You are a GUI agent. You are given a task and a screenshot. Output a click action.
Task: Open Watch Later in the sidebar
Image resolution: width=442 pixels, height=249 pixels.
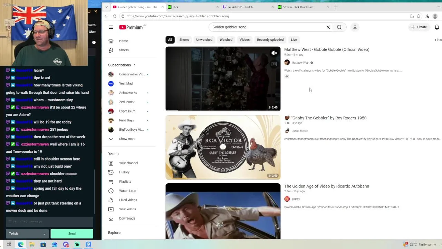128,191
